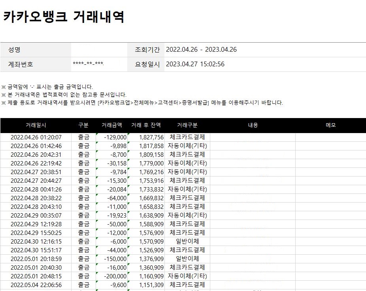Select amount cell -129,000
The height and width of the screenshot is (291, 366).
[x=111, y=137]
